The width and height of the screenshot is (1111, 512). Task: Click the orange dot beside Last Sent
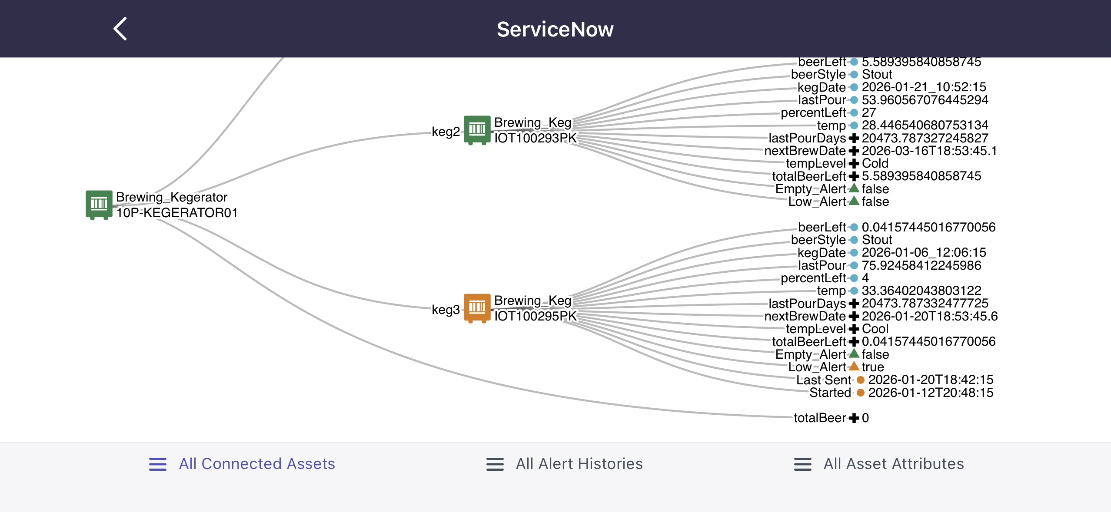point(861,380)
